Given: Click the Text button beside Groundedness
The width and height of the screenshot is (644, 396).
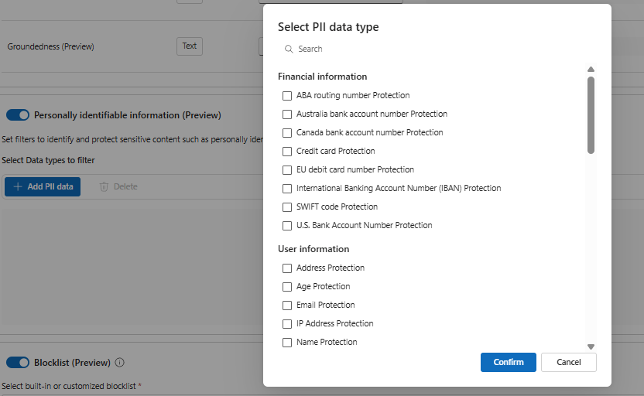Looking at the screenshot, I should click(x=190, y=46).
